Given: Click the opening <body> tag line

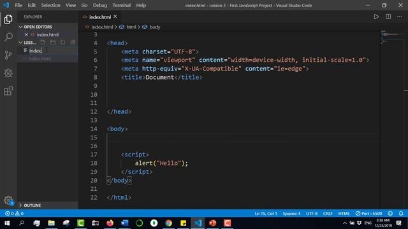Looking at the screenshot, I should [117, 128].
